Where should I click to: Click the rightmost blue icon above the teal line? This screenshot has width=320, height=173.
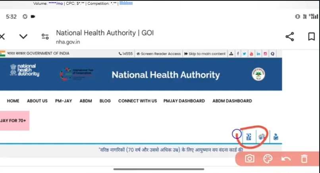[x=276, y=137]
